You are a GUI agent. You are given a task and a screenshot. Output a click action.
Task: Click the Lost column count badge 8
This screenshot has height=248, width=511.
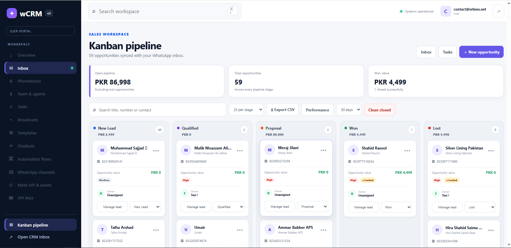point(495,130)
